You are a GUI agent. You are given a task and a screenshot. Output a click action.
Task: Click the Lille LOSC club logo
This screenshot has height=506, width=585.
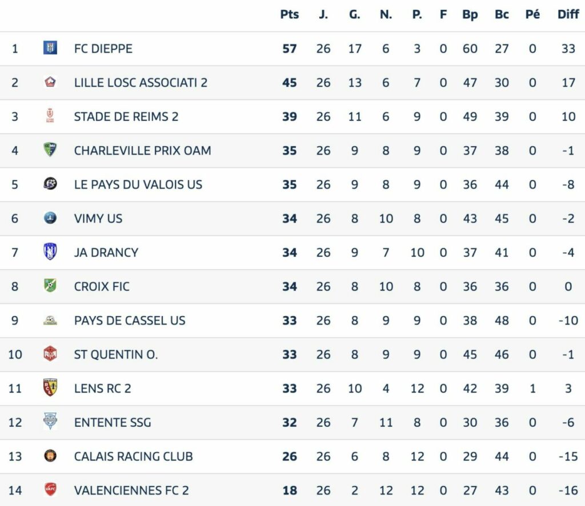[50, 82]
